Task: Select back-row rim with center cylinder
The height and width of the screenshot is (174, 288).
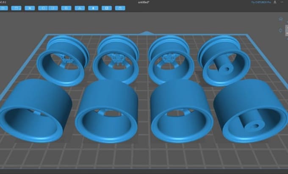Action: tap(224, 61)
